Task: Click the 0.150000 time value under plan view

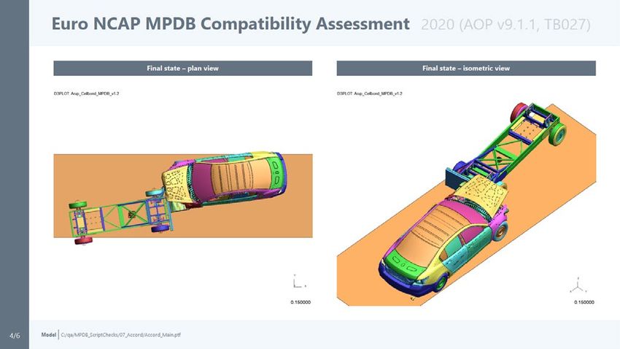Action: pos(301,302)
